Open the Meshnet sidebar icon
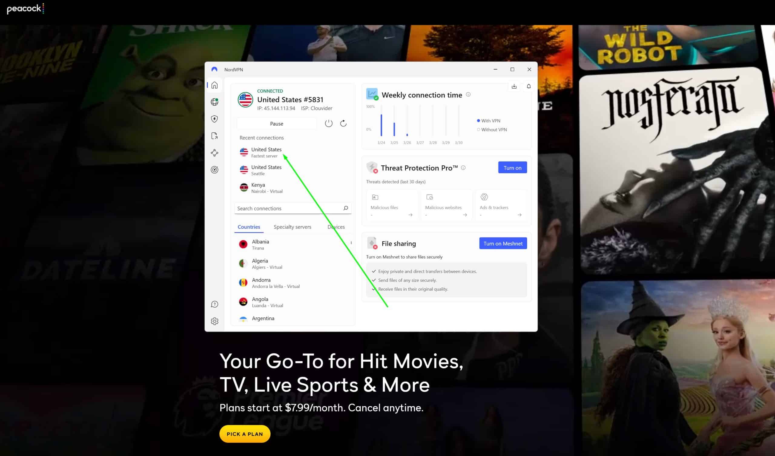Viewport: 775px width, 456px height. (x=214, y=153)
